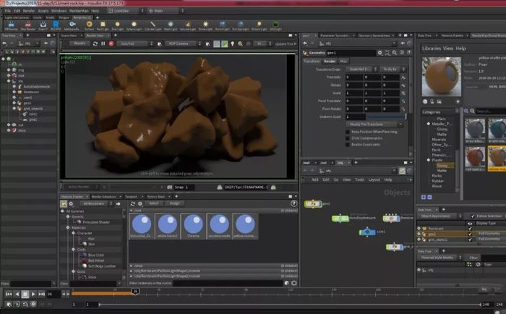
Task: Open the Render menu
Action: [29, 11]
